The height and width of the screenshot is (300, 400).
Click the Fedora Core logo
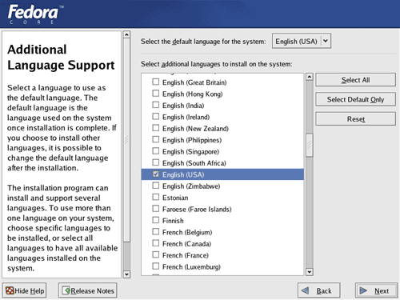pos(35,14)
